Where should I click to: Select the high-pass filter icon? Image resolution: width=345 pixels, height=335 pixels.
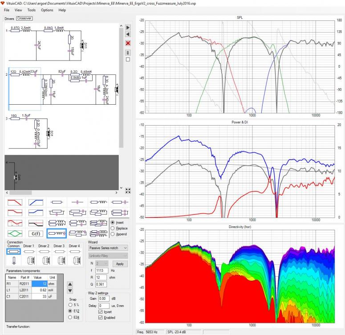coord(36,202)
